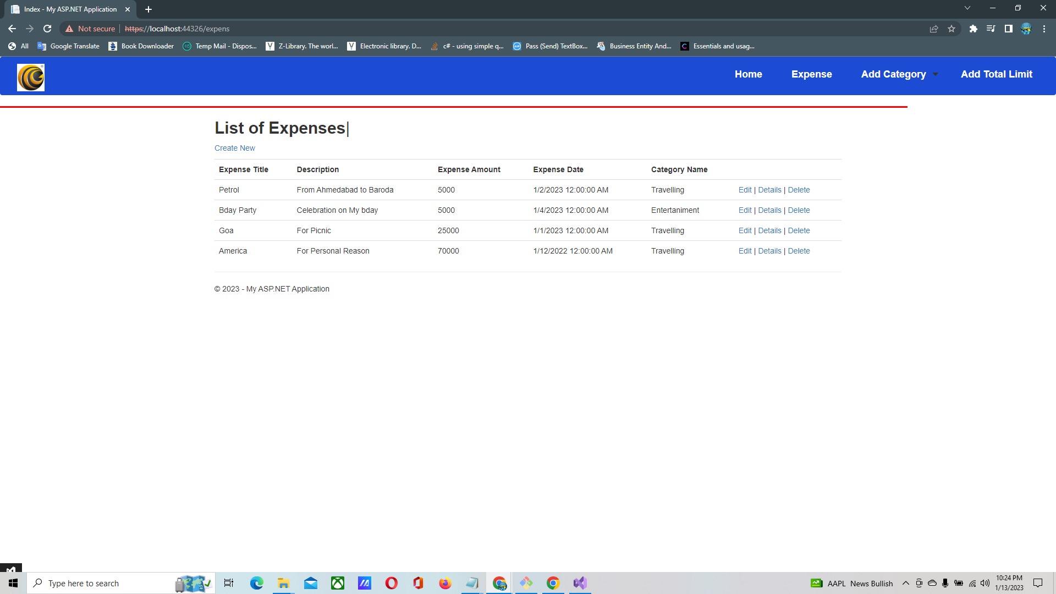
Task: Reload the current page
Action: (x=47, y=29)
